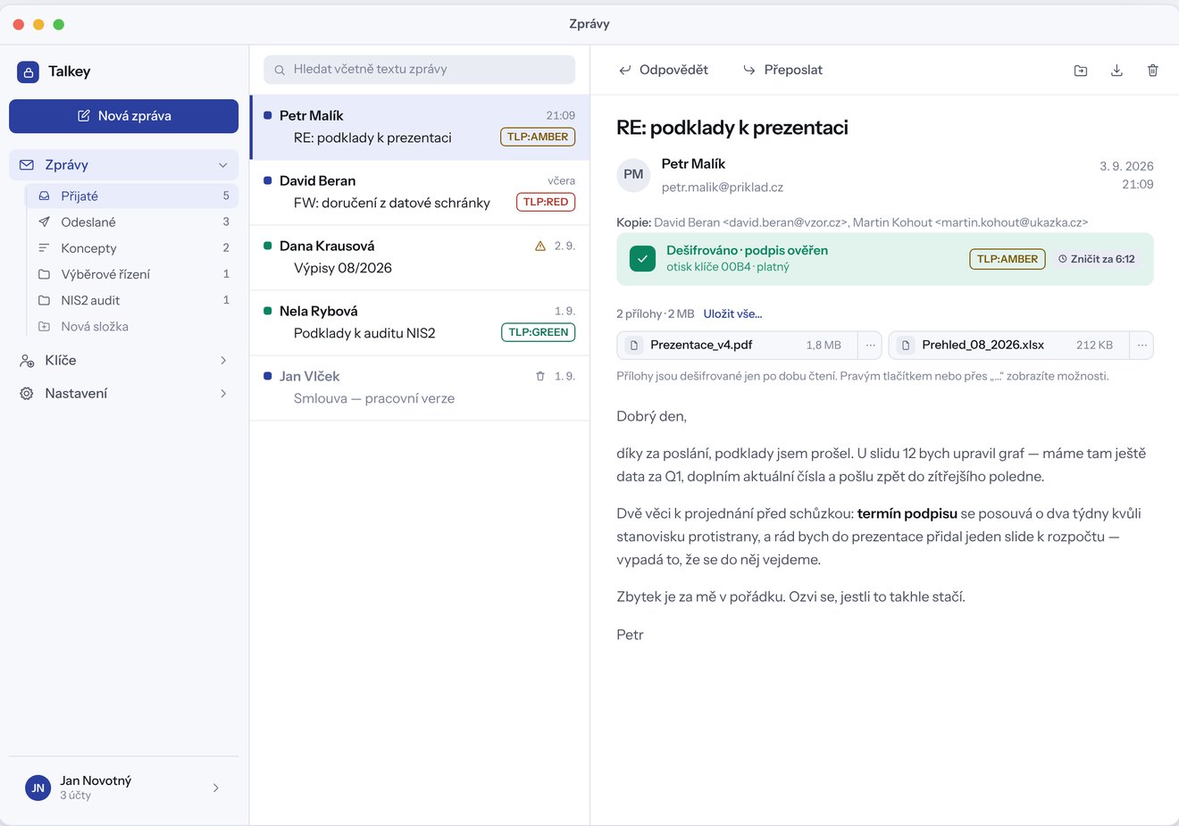Click the green verified checkmark badge
This screenshot has height=826, width=1179.
[642, 259]
